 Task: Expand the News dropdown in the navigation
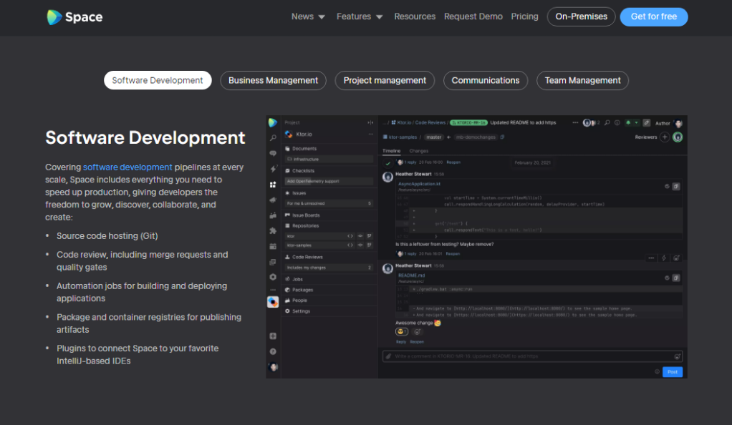coord(308,16)
